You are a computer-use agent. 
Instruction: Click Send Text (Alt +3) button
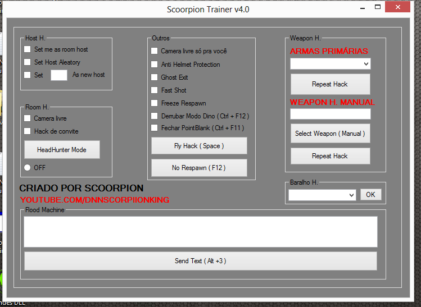[x=201, y=261]
